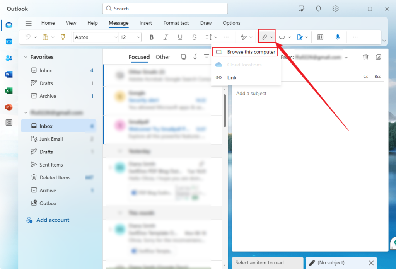Select the Other inbox tab

(x=163, y=57)
